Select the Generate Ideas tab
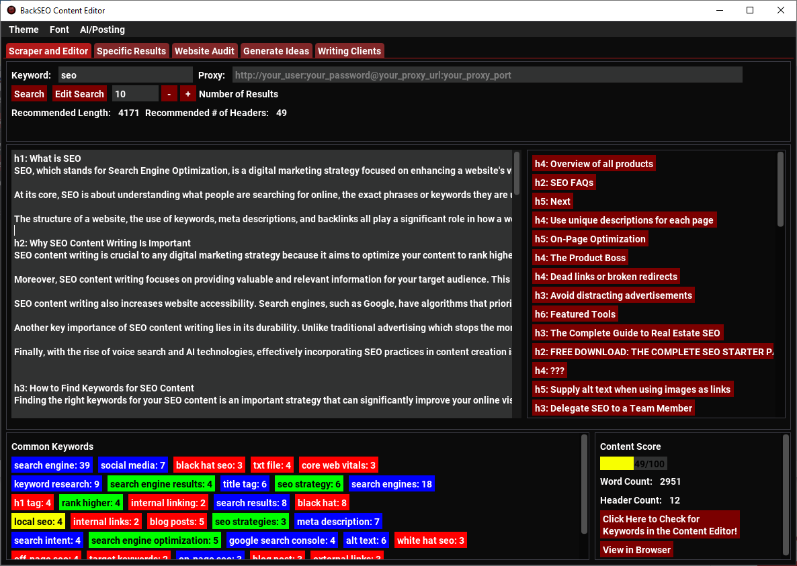The width and height of the screenshot is (797, 566). [276, 50]
